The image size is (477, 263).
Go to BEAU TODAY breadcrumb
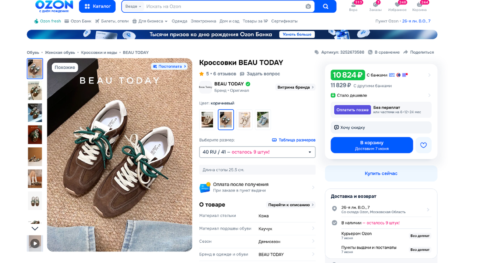coord(136,52)
